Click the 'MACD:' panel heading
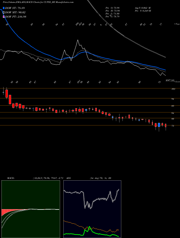This screenshot has height=238, width=180. tap(11, 178)
